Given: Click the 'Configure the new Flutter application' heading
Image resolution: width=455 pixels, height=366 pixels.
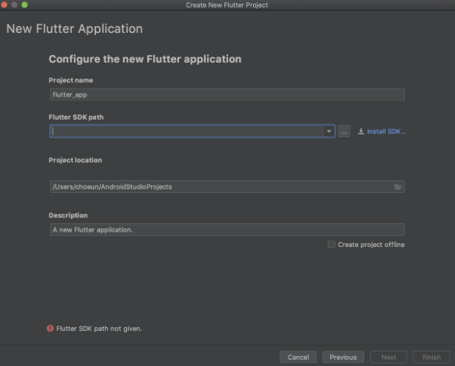Looking at the screenshot, I should point(145,59).
